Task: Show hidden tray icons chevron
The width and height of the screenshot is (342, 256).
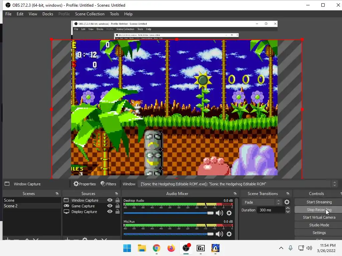Action: pyautogui.click(x=281, y=248)
